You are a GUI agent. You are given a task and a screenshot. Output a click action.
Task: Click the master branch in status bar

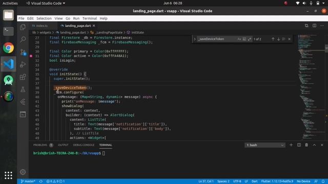pos(28,181)
